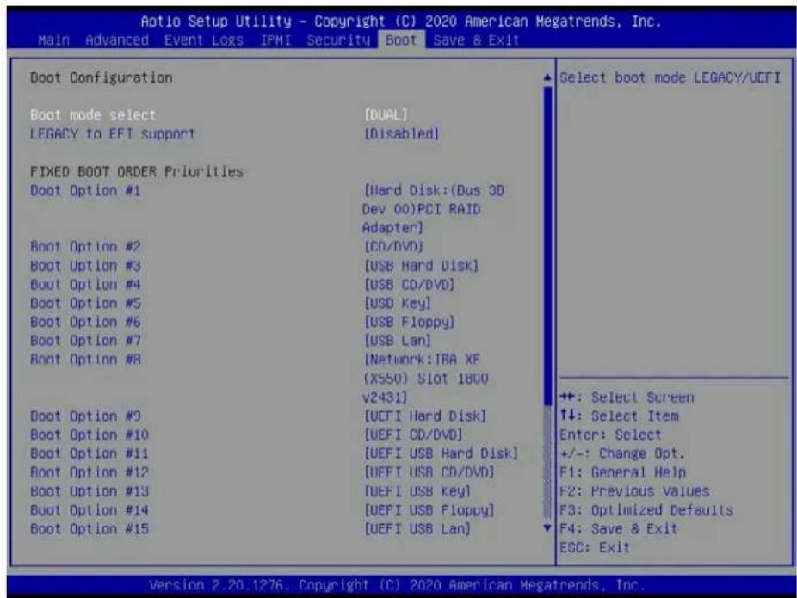Open the Event Logs tab
The image size is (797, 598).
click(x=204, y=40)
